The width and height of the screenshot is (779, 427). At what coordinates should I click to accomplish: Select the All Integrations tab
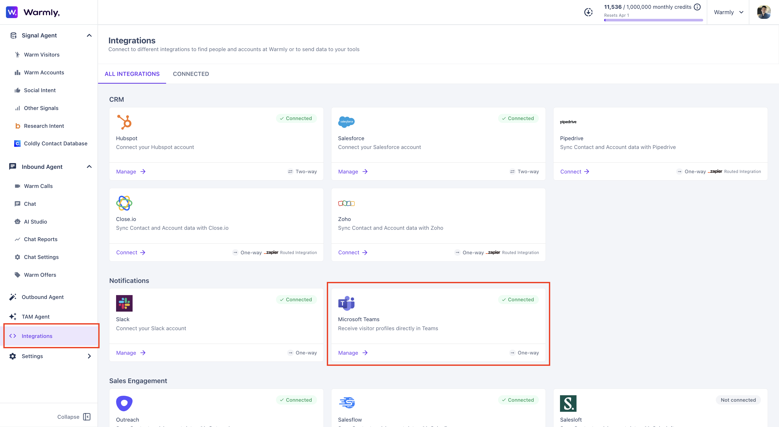pos(132,74)
